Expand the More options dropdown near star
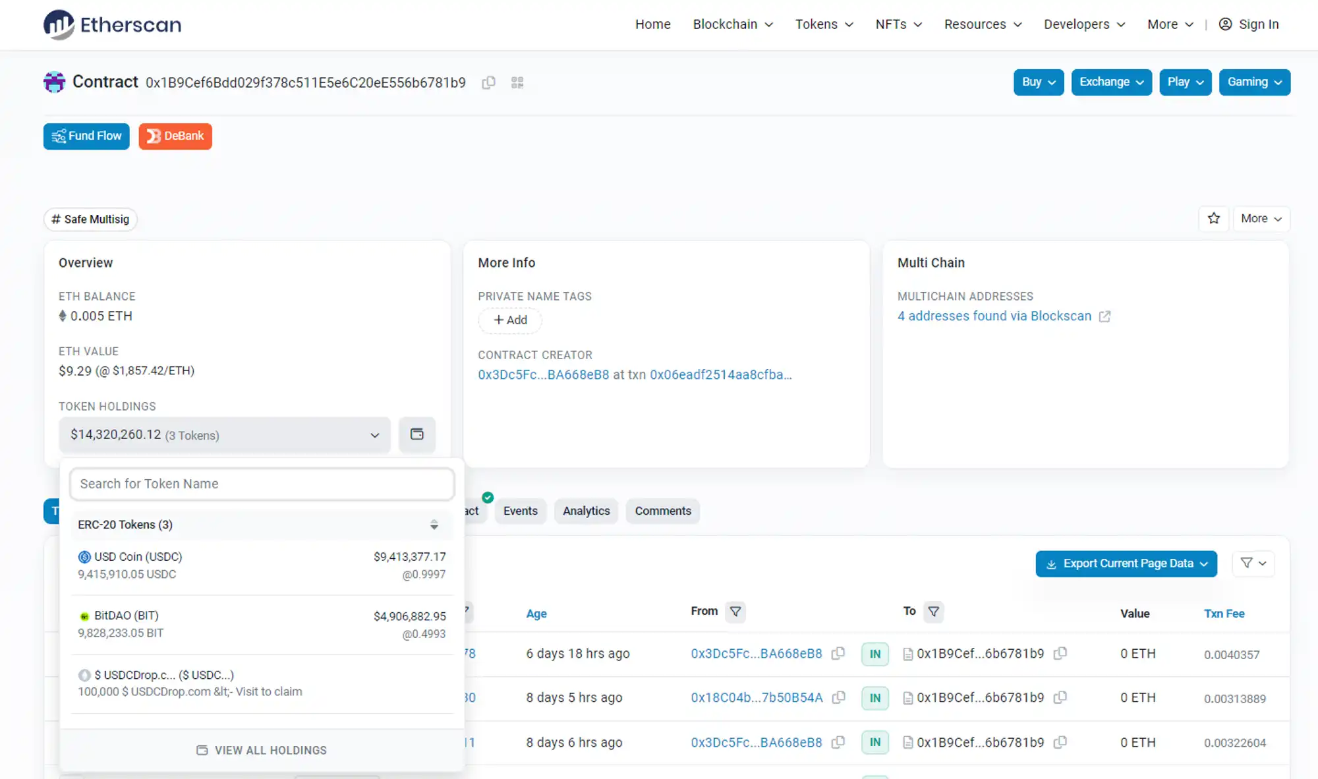The image size is (1318, 779). pyautogui.click(x=1261, y=218)
